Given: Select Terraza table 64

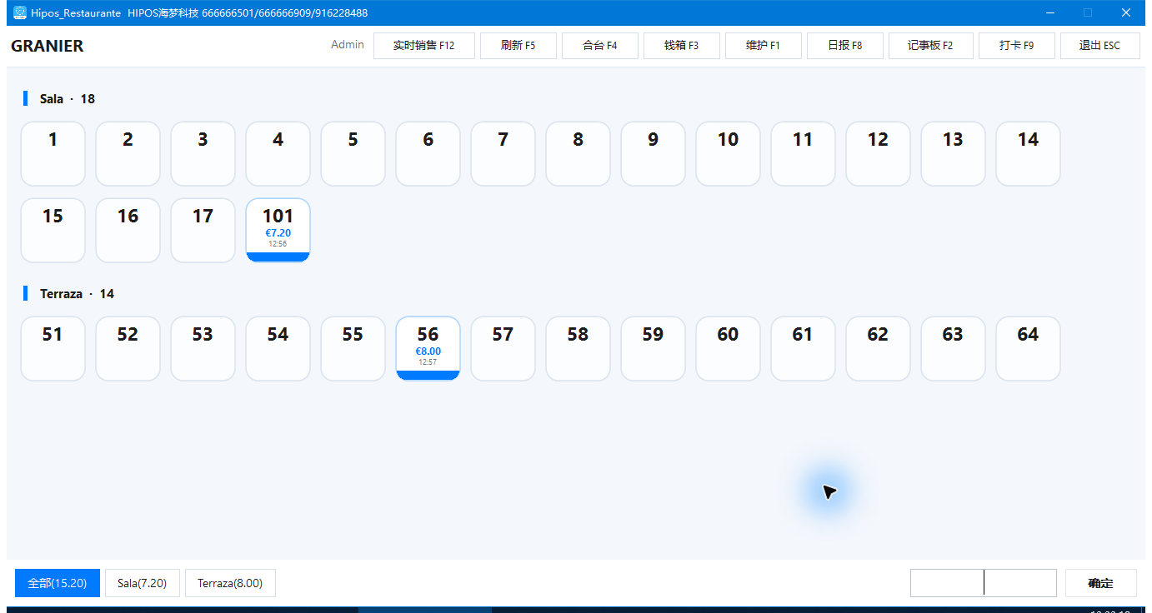Looking at the screenshot, I should pos(1029,349).
